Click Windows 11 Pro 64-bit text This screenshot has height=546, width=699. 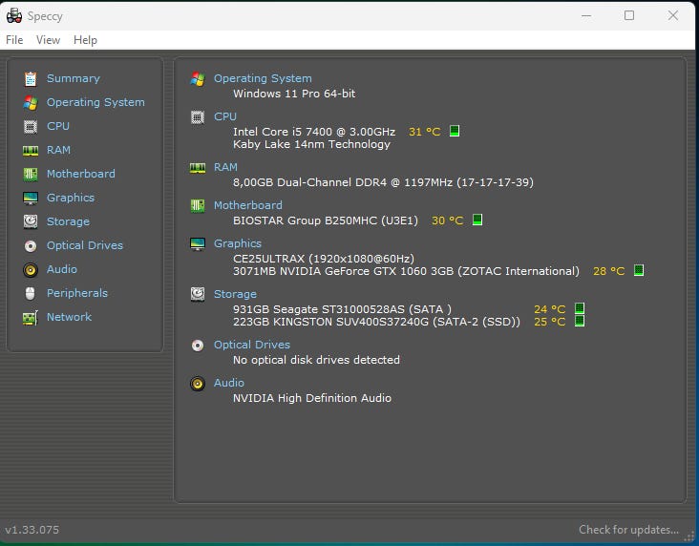tap(294, 94)
